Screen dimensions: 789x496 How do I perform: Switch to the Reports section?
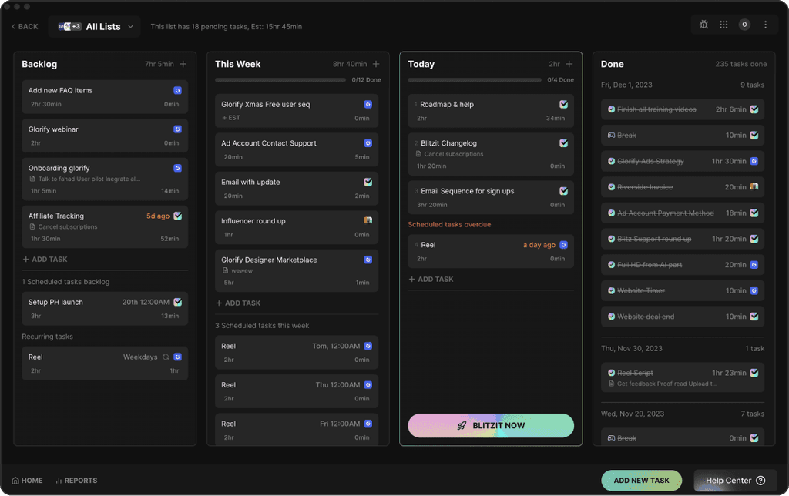(76, 480)
